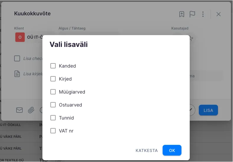Click the paperclip attachment icon

click(x=31, y=110)
